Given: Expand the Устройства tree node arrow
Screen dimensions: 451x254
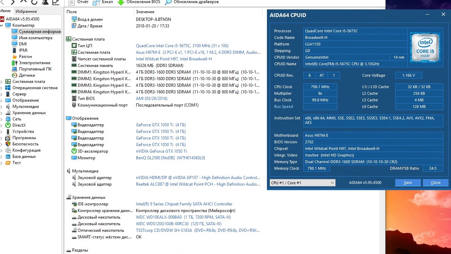Looking at the screenshot, I should tap(2, 132).
